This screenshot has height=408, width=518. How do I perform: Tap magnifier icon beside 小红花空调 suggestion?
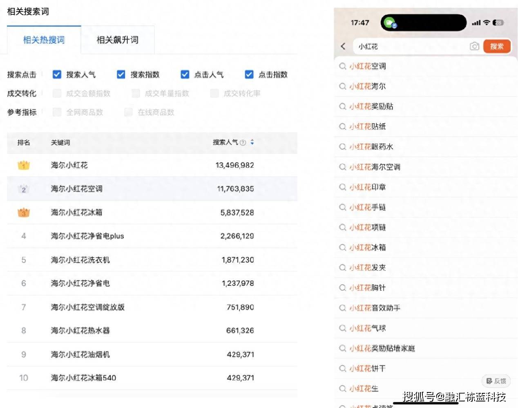[x=343, y=66]
